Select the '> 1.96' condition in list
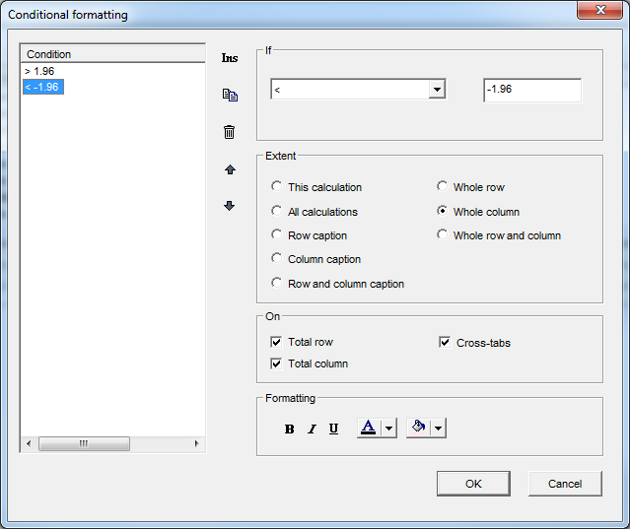Screen dimensions: 630x529 (40, 72)
